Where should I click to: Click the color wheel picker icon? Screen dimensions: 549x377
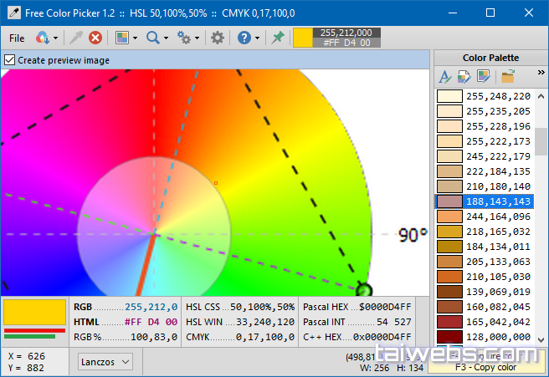(x=42, y=38)
